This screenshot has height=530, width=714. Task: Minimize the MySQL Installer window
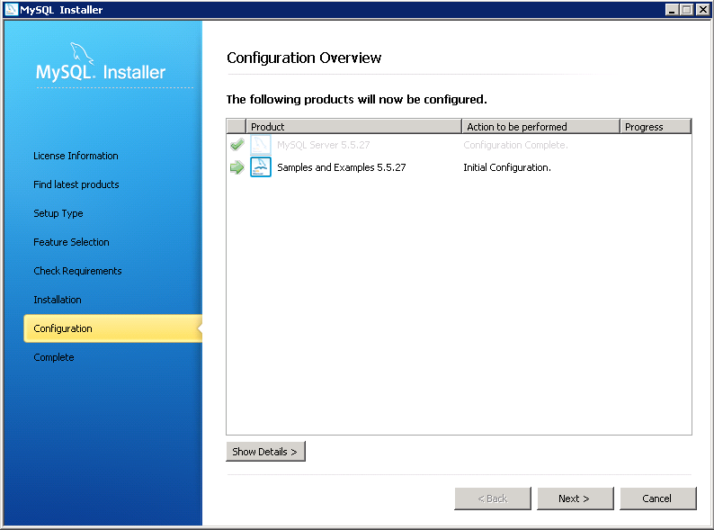click(x=672, y=10)
